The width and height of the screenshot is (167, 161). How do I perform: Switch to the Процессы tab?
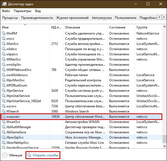[x=10, y=18]
